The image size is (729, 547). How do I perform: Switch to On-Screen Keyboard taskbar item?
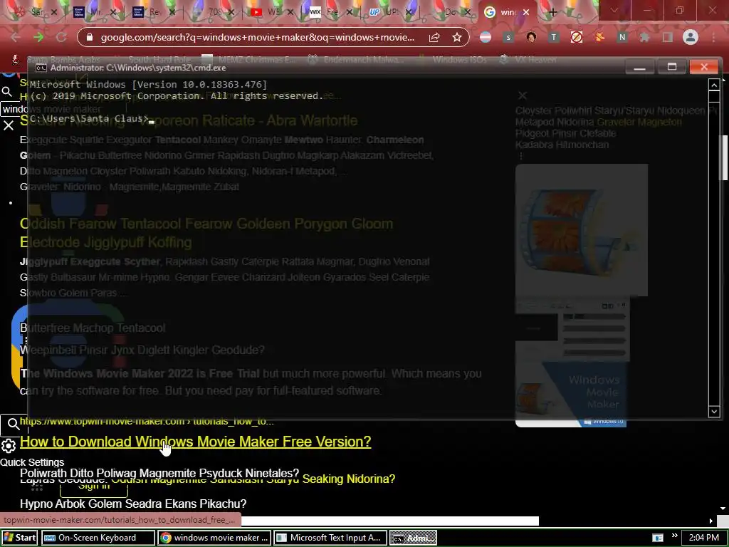tap(98, 538)
